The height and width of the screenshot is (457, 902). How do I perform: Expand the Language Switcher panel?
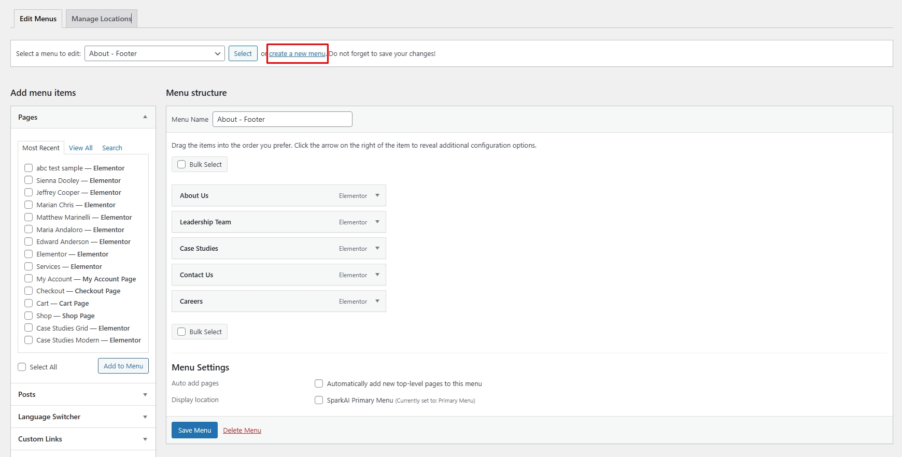pos(145,417)
